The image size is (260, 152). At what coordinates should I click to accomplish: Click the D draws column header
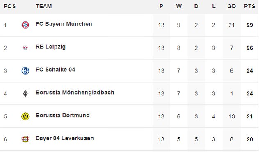[196, 6]
